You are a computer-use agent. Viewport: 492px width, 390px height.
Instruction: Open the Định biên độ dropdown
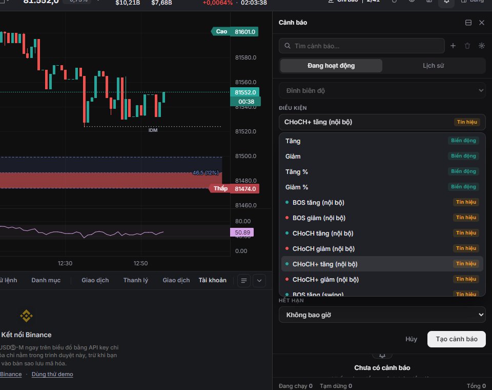click(382, 90)
